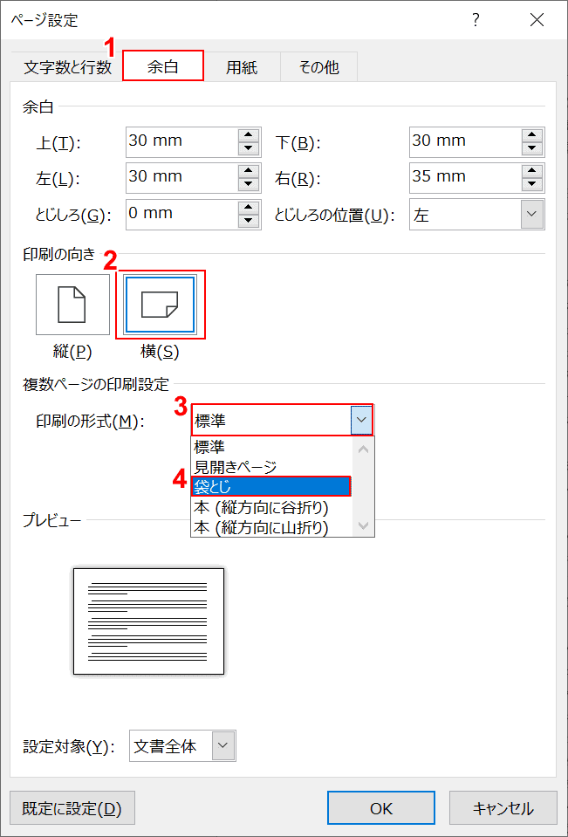Screen dimensions: 568x837
Task: Confirm with the OK button
Action: [381, 809]
